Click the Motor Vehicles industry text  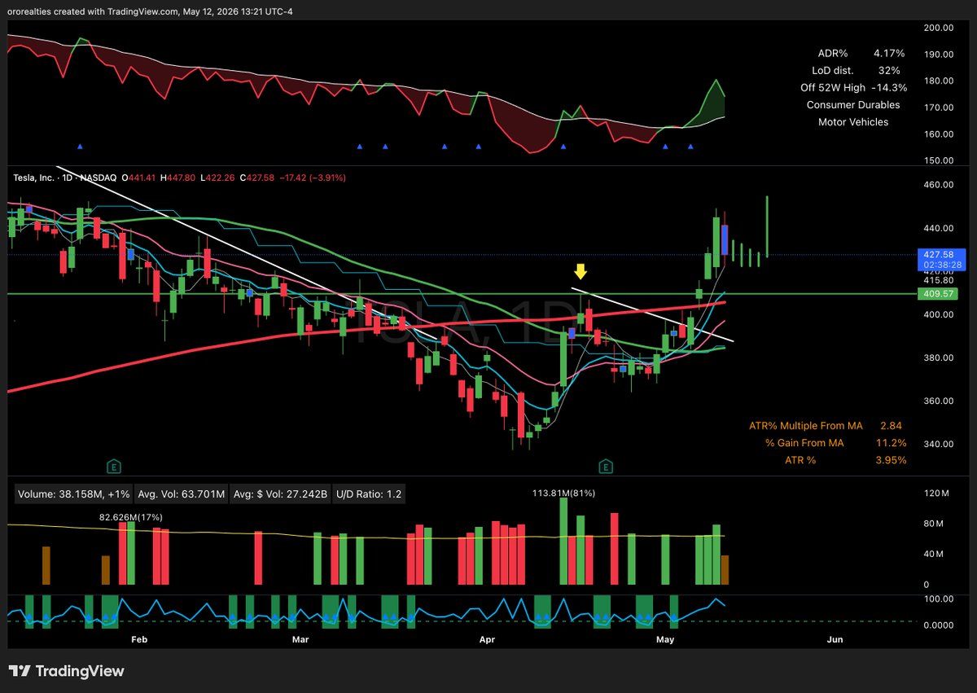(x=853, y=122)
